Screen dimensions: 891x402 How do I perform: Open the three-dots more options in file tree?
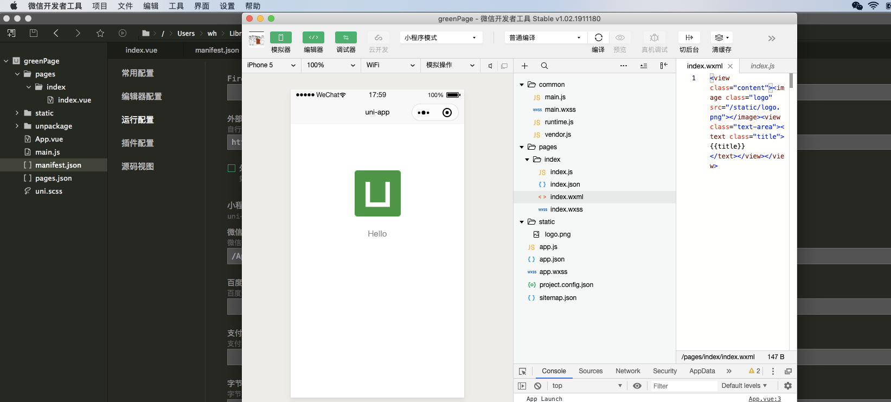[x=624, y=66]
